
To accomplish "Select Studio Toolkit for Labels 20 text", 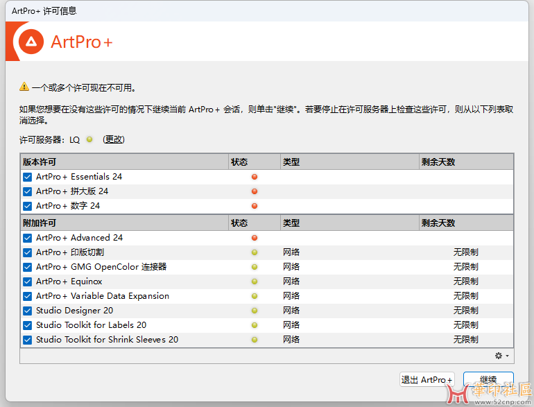I will tap(92, 325).
